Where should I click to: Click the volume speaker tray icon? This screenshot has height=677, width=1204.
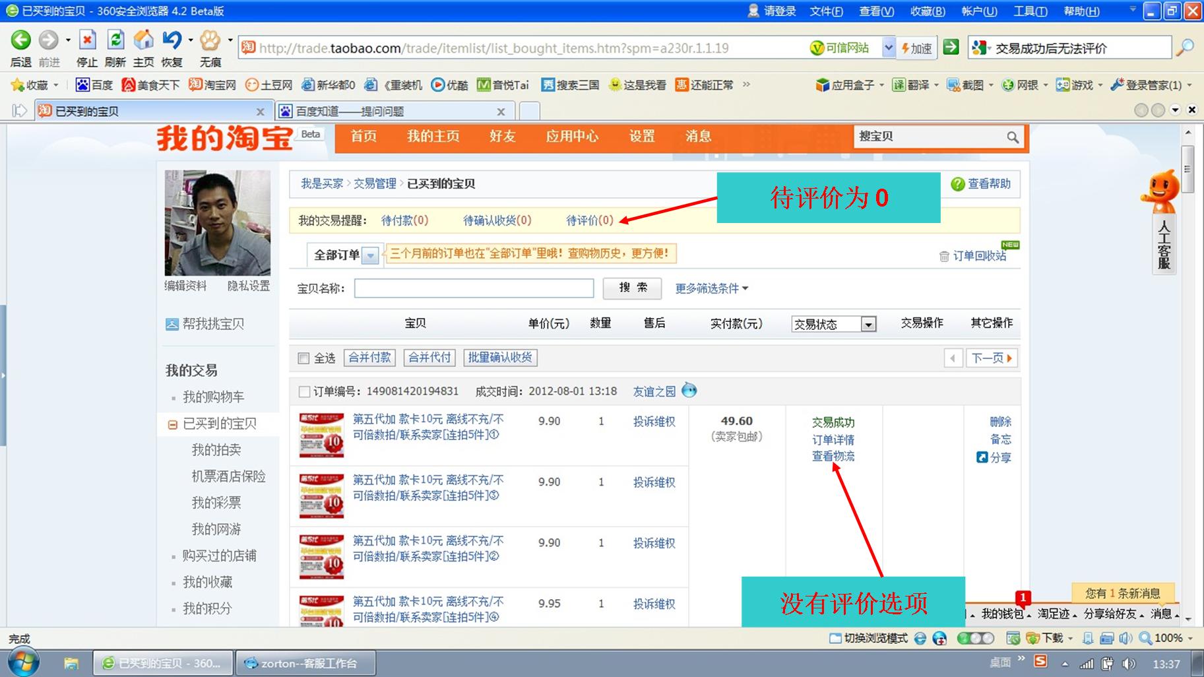click(1129, 664)
